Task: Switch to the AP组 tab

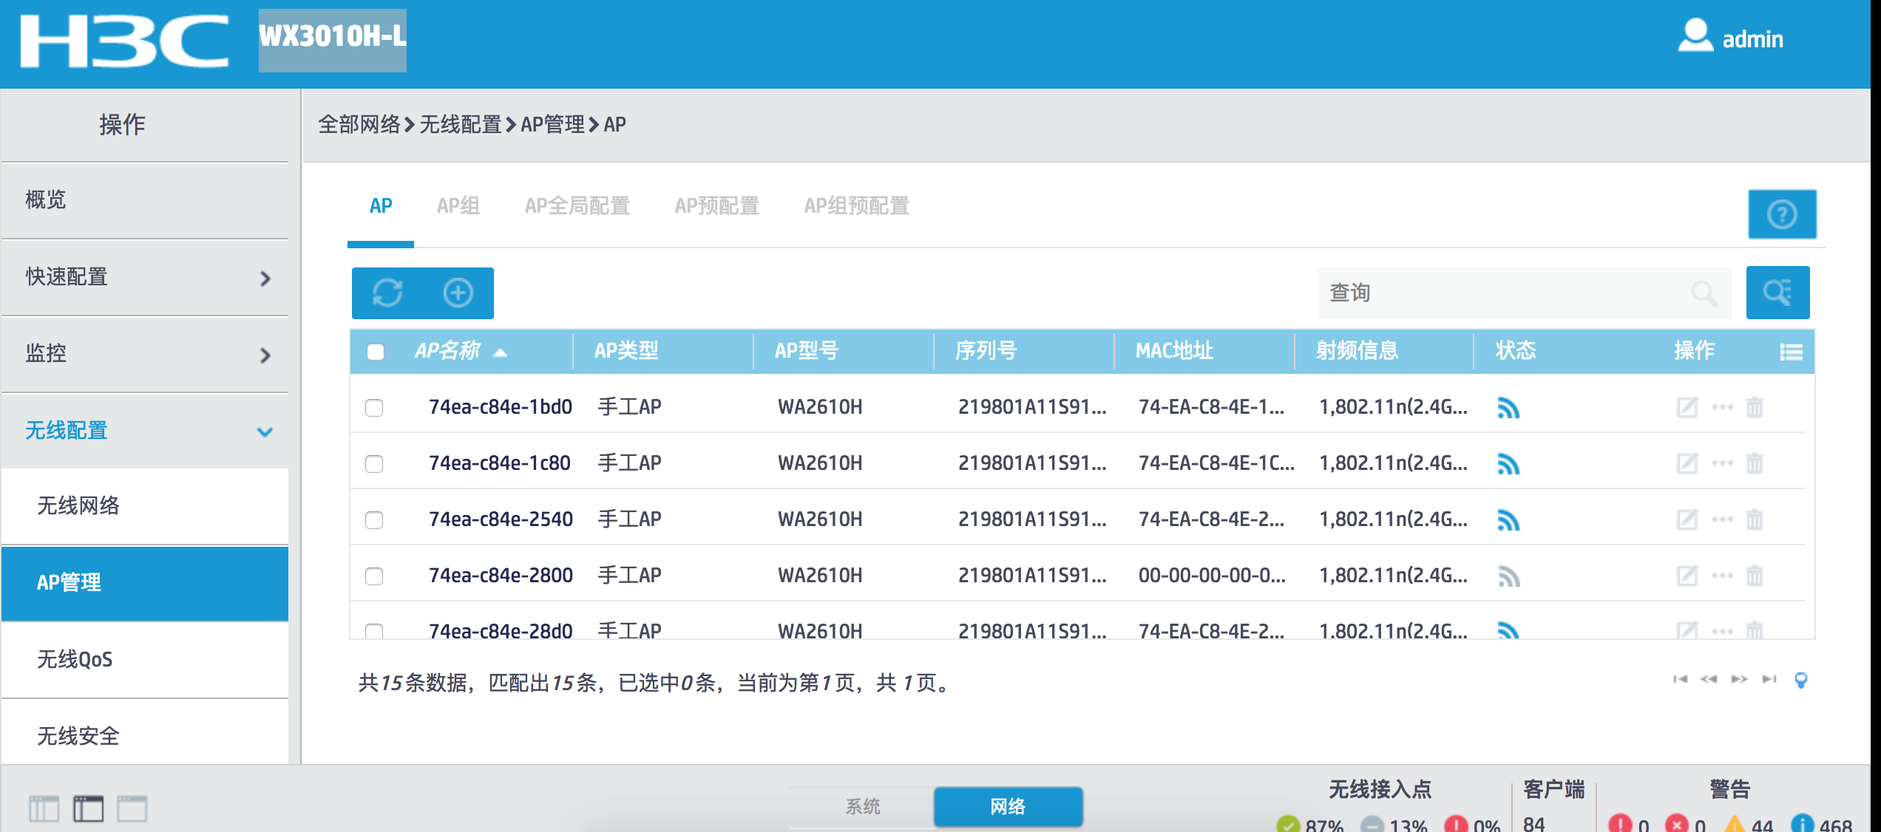Action: [x=458, y=206]
